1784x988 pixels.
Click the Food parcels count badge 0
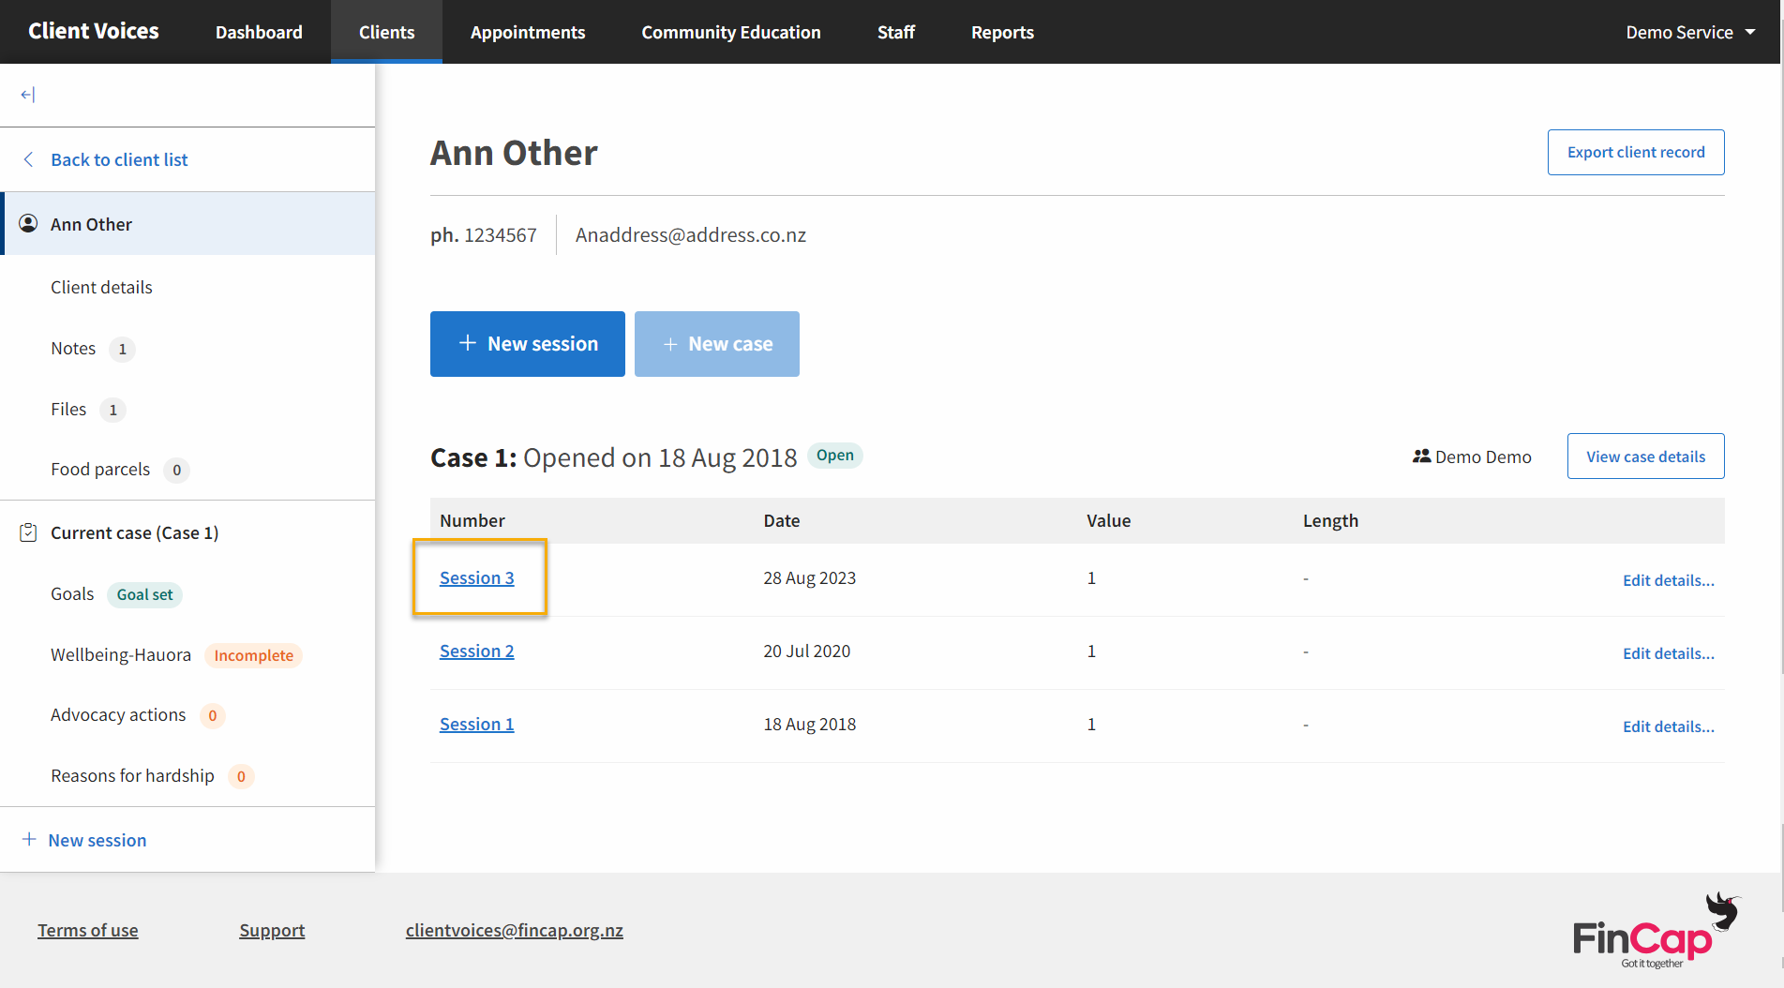177,471
